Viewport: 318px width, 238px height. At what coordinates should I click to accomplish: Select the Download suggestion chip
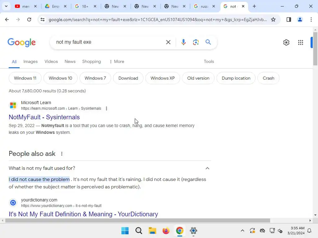coord(128,78)
